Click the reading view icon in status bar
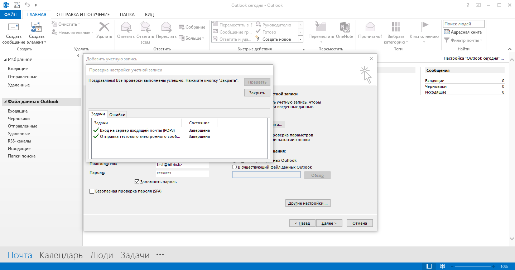Screen dimensions: 515x270 coord(442,266)
